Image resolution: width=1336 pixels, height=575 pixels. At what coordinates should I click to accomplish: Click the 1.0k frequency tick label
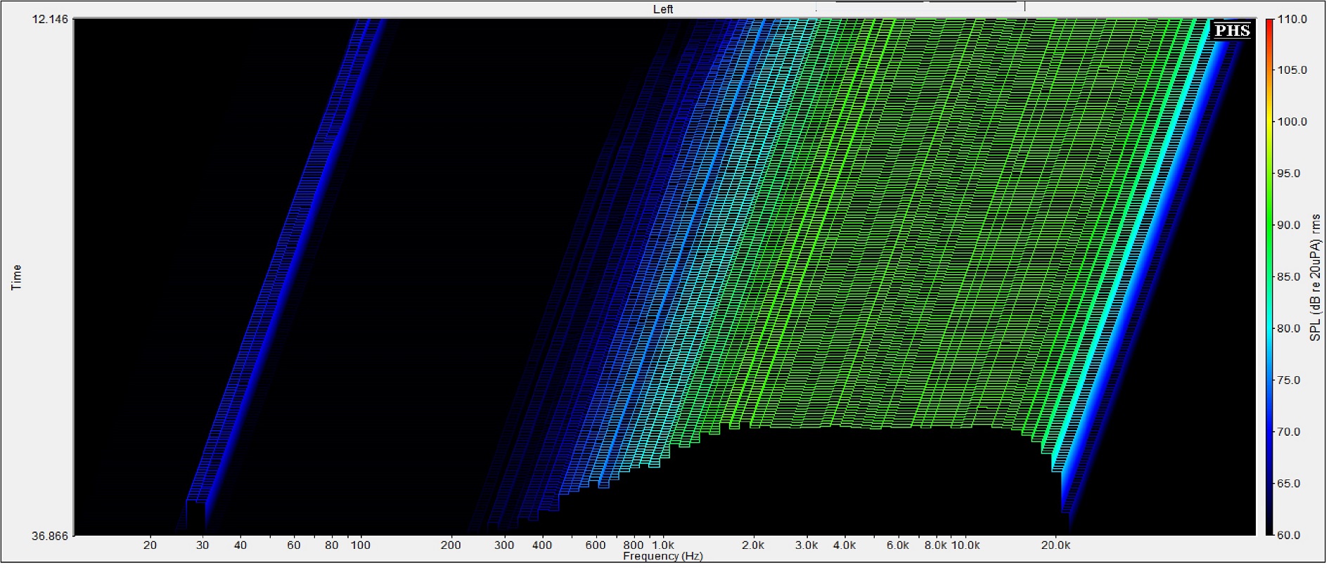click(x=662, y=545)
